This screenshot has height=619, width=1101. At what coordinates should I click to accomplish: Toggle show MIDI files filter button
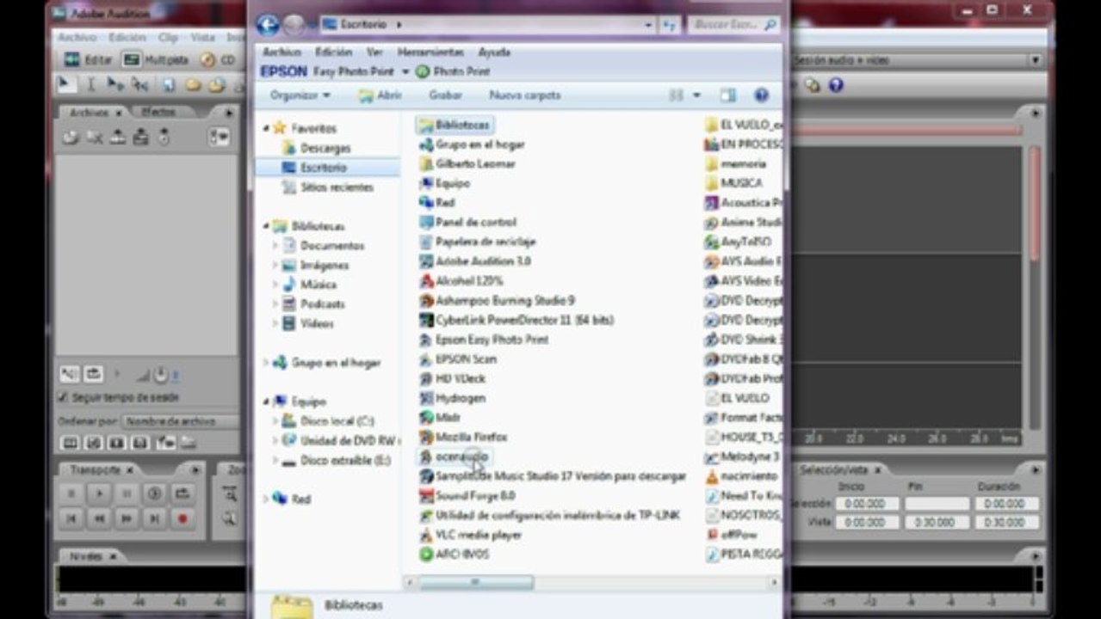(139, 443)
